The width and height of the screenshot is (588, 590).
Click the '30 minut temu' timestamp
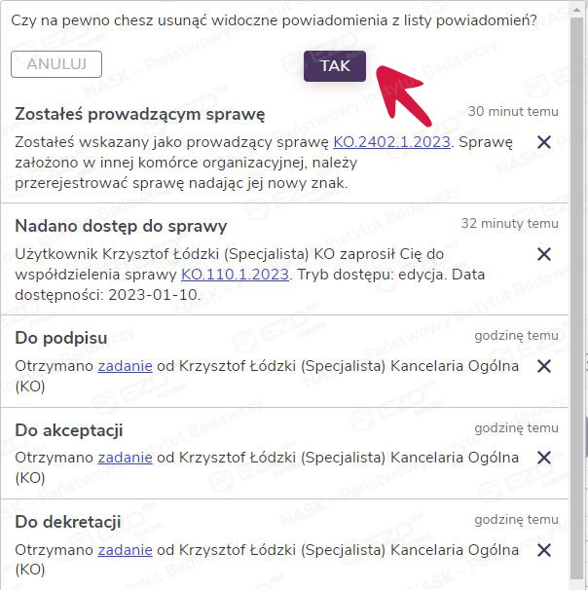click(513, 111)
